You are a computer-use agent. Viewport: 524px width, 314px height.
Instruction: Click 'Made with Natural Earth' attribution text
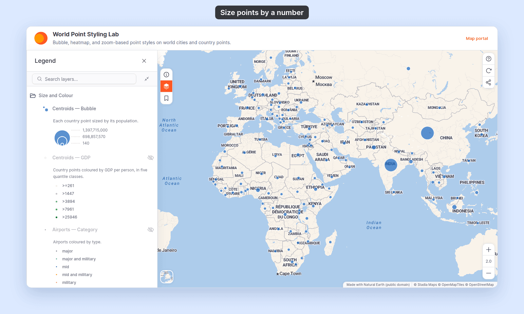[x=378, y=285]
